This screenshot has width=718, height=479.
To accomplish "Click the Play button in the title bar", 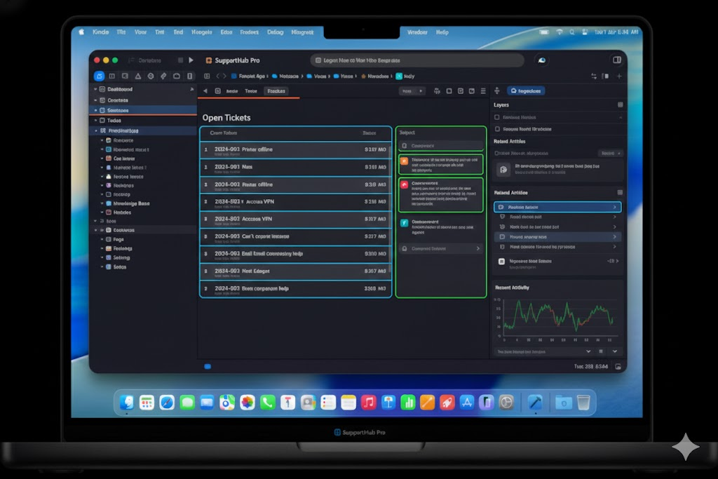I will [191, 60].
